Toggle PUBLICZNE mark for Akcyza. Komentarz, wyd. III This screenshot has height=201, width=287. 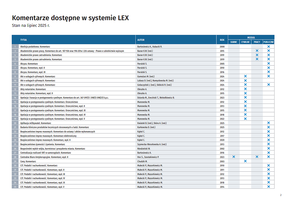point(269,72)
